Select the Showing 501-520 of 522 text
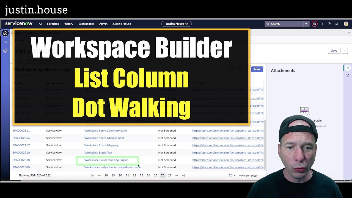Image resolution: width=352 pixels, height=198 pixels. 35,175
